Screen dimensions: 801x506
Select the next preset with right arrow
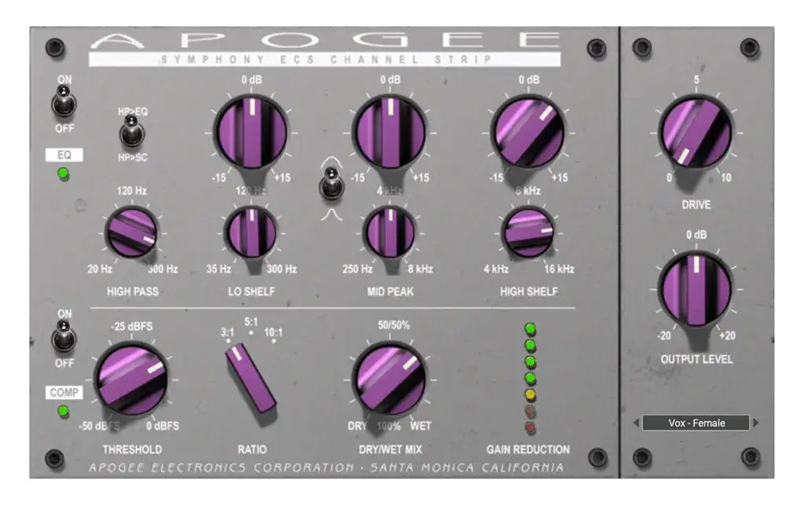pyautogui.click(x=755, y=423)
